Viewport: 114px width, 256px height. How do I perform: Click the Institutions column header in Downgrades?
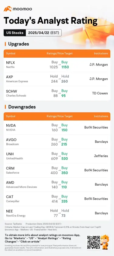pyautogui.click(x=101, y=116)
